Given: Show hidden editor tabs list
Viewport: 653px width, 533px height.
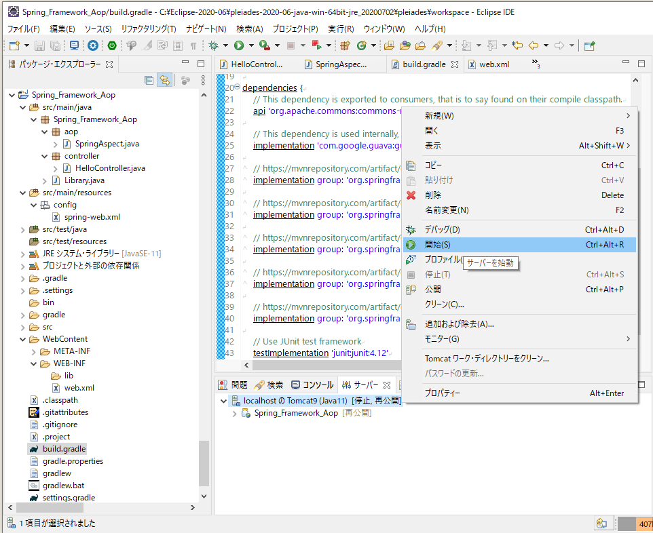Looking at the screenshot, I should [536, 64].
